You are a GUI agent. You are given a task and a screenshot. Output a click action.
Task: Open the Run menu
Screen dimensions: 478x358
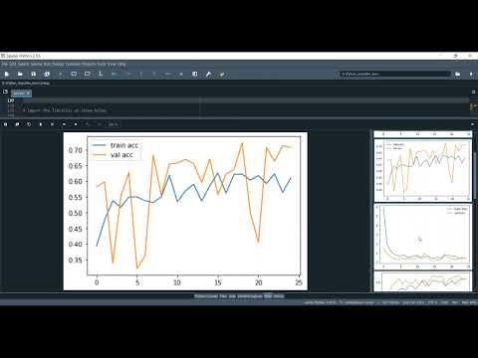47,64
